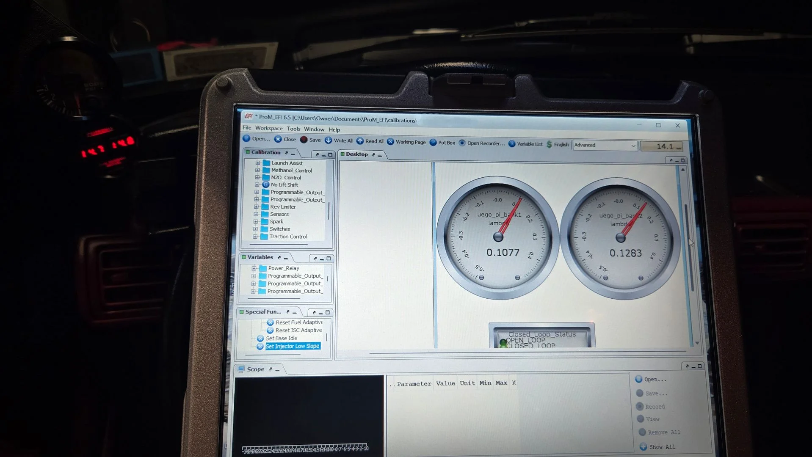Expand the Power_Relay variables folder
This screenshot has height=457, width=812.
tap(254, 268)
